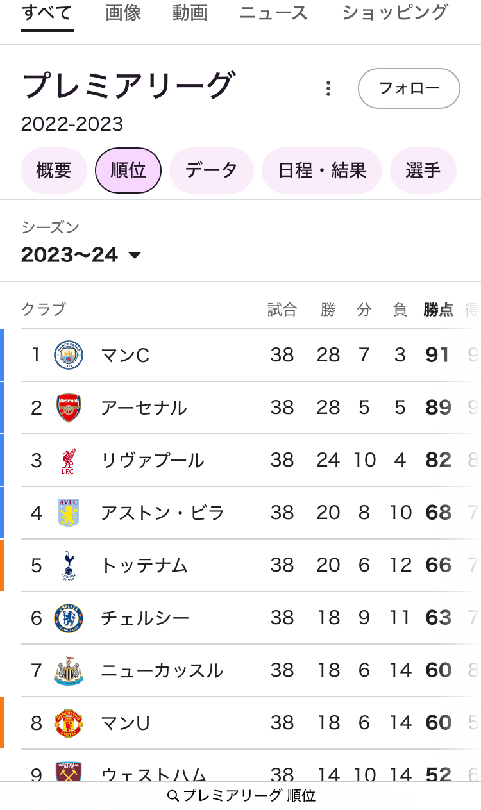Tap the 選手 chip
Image resolution: width=481 pixels, height=810 pixels.
pyautogui.click(x=423, y=170)
